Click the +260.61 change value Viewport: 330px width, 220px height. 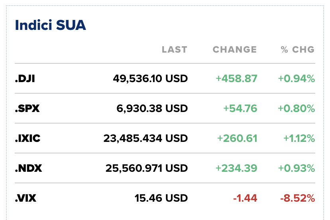pyautogui.click(x=237, y=138)
